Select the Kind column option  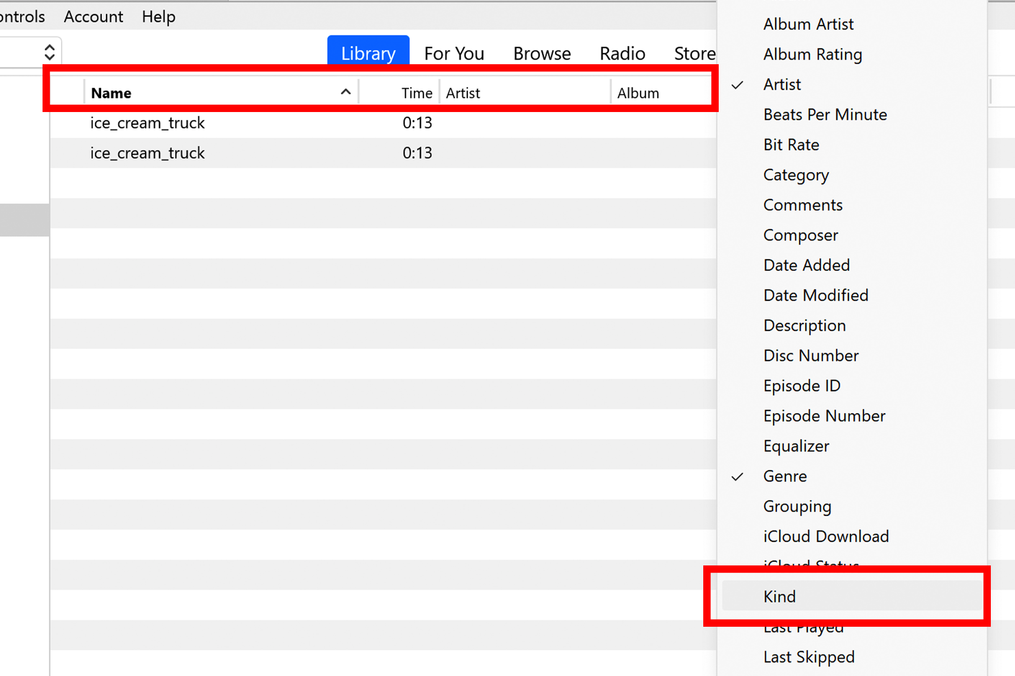click(x=779, y=596)
